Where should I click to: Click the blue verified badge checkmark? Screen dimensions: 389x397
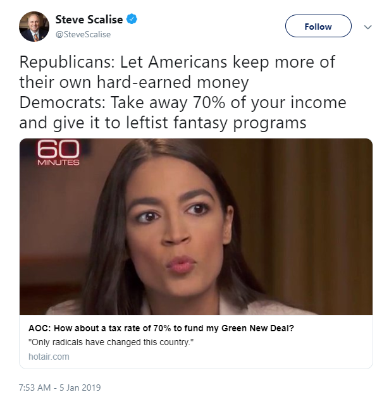click(x=132, y=19)
